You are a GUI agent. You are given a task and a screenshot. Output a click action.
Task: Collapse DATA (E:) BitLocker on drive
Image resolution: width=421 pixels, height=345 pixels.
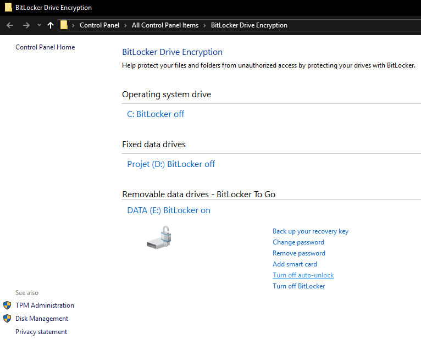(169, 210)
